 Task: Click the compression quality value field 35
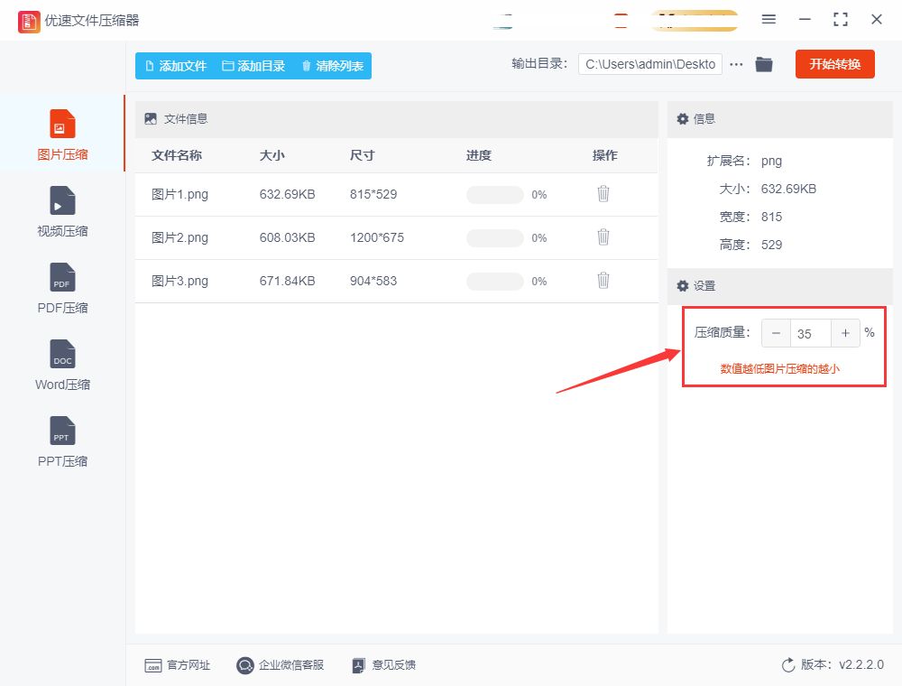[811, 333]
